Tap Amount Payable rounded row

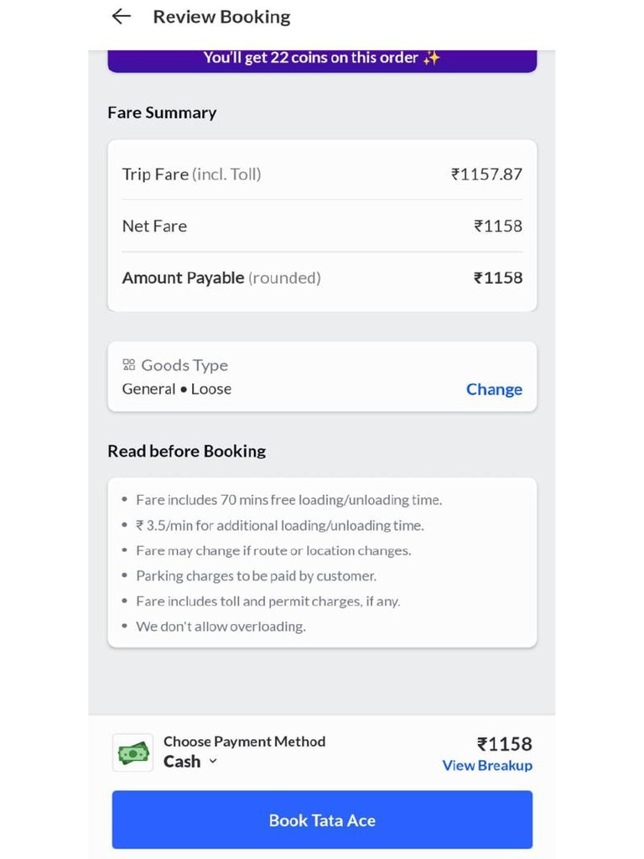coord(322,278)
